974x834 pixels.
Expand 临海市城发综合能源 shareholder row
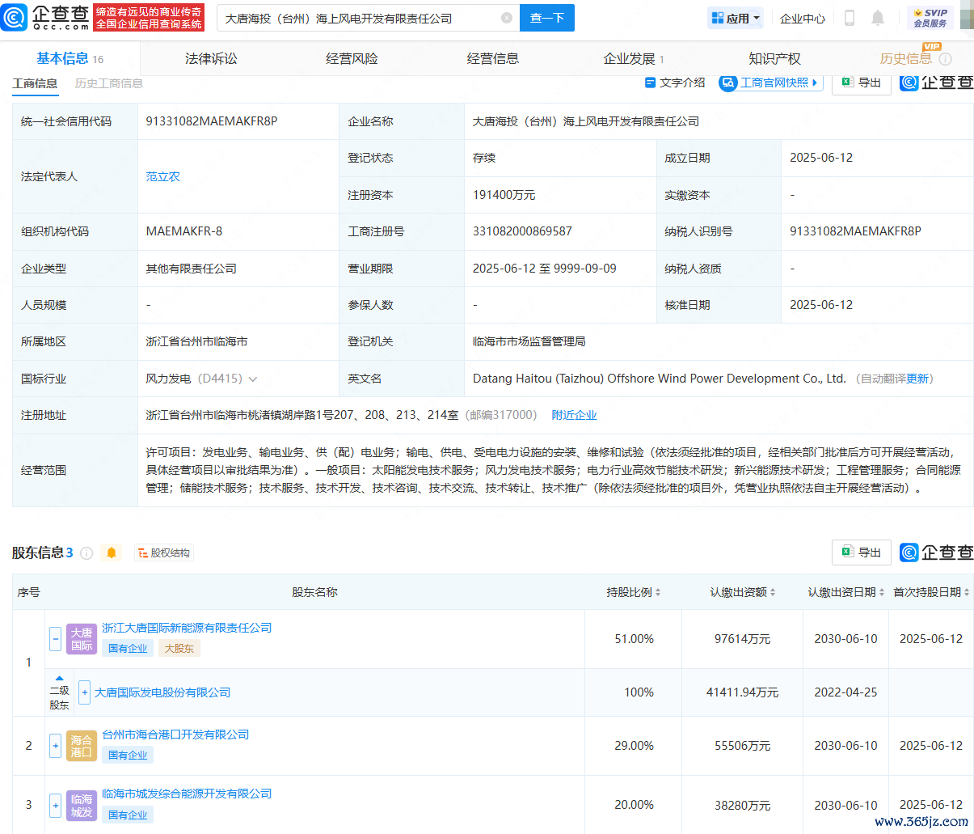pyautogui.click(x=55, y=805)
